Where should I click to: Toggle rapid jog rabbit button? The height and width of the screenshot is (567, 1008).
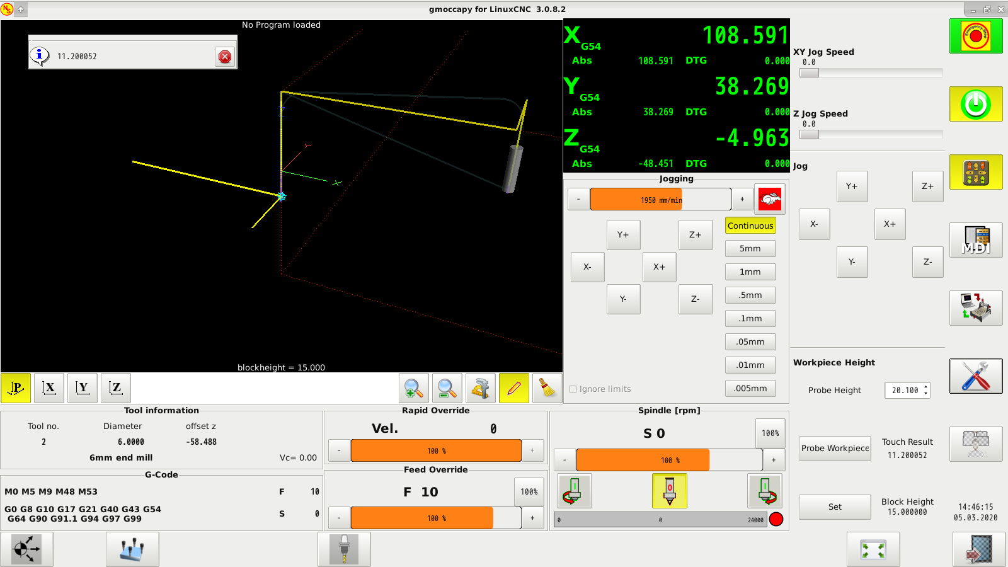(770, 200)
